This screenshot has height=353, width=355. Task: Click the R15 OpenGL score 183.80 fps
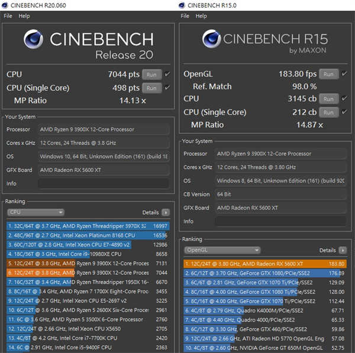298,74
